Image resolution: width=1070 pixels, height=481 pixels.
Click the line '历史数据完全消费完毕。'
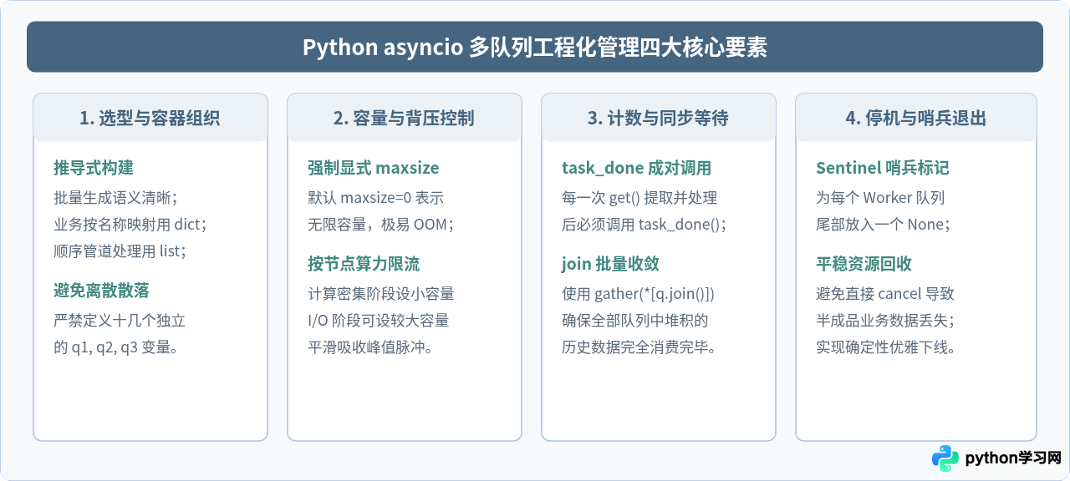pos(639,347)
